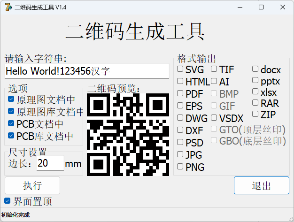Click the 格式输出 group label

pyautogui.click(x=197, y=59)
